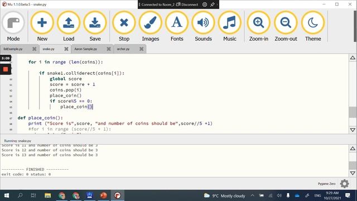This screenshot has height=201, width=357.
Task: Open session bar settings circle icon
Action: (x=205, y=4)
